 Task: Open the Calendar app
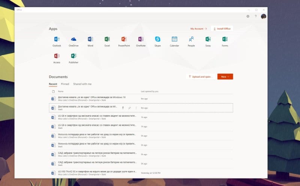click(x=174, y=42)
